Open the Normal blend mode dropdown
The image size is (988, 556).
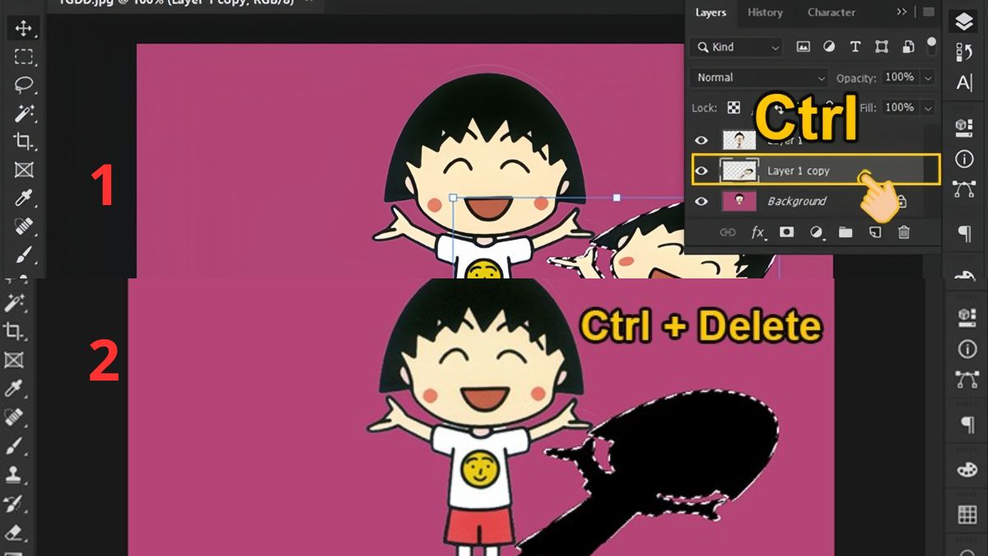[759, 77]
